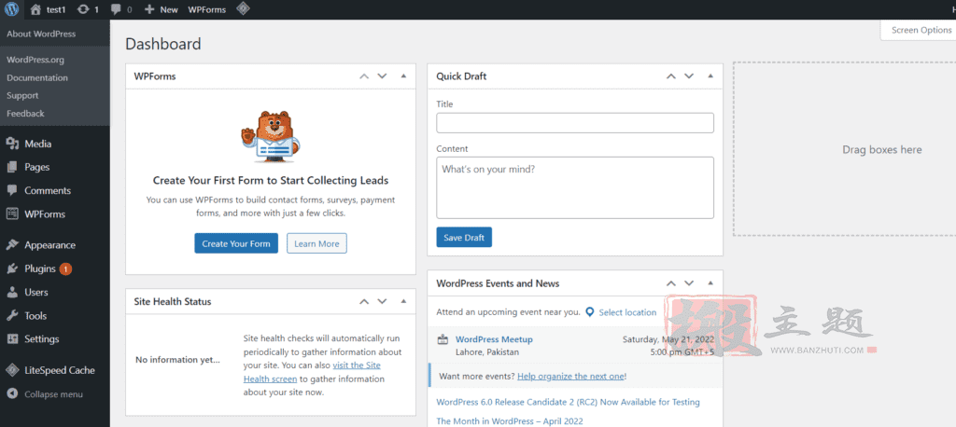Click the Media sidebar icon
Image resolution: width=956 pixels, height=427 pixels.
coord(12,144)
